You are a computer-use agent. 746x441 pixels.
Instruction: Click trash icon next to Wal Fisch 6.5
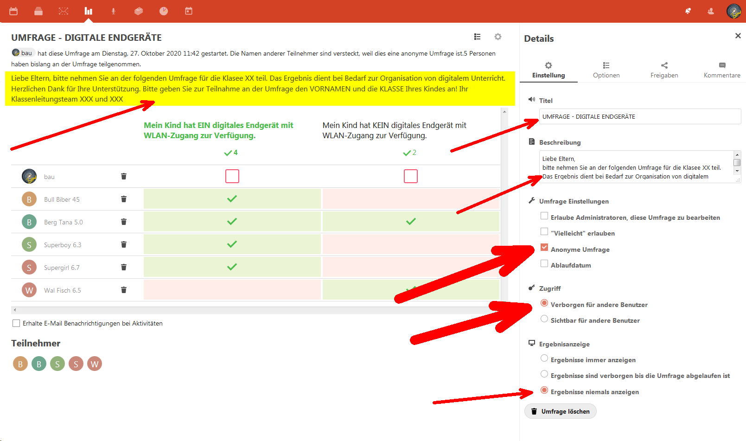(x=124, y=290)
